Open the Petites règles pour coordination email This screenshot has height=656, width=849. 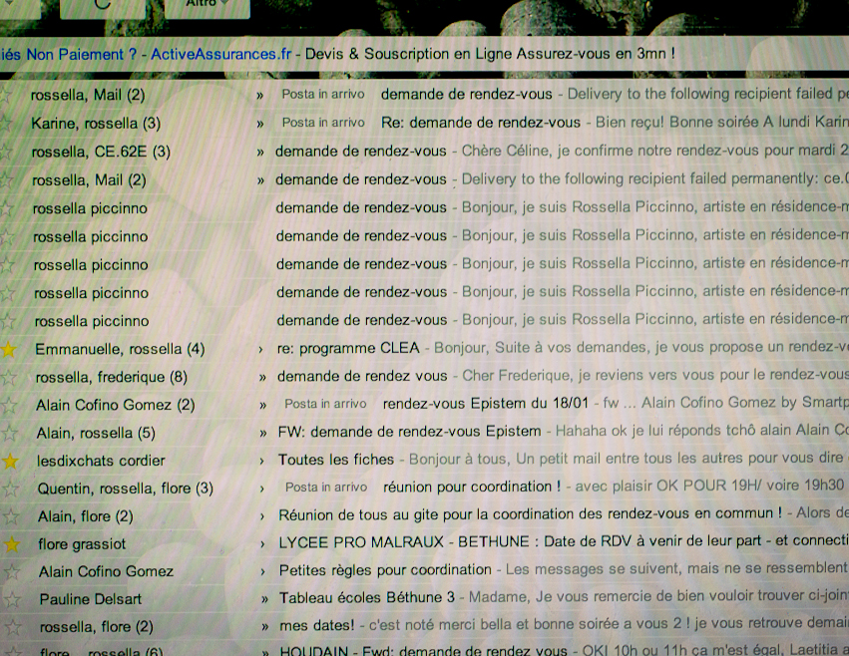385,571
